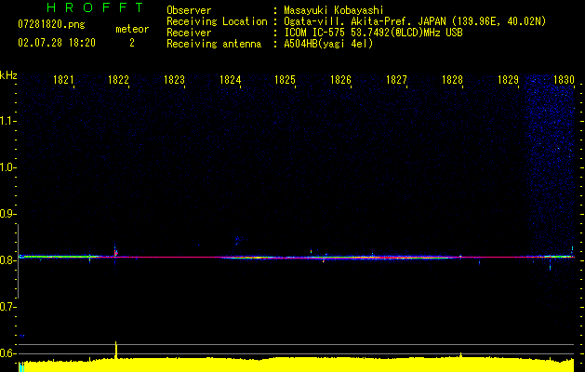The height and width of the screenshot is (372, 585).
Task: Click the 0.7 kHz frequency label
Action: [x=7, y=307]
